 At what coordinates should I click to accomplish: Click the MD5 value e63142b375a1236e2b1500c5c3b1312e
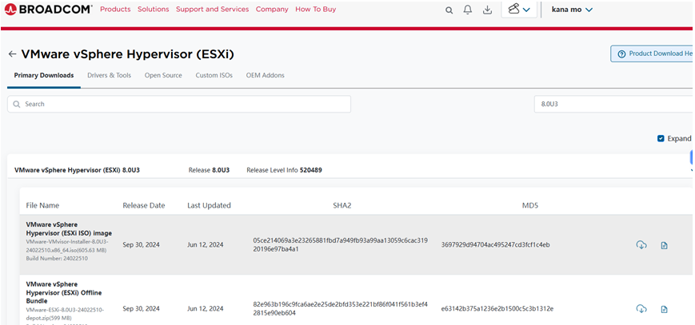pos(497,308)
